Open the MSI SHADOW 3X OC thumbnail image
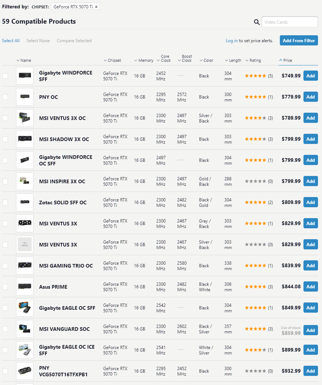 click(25, 139)
